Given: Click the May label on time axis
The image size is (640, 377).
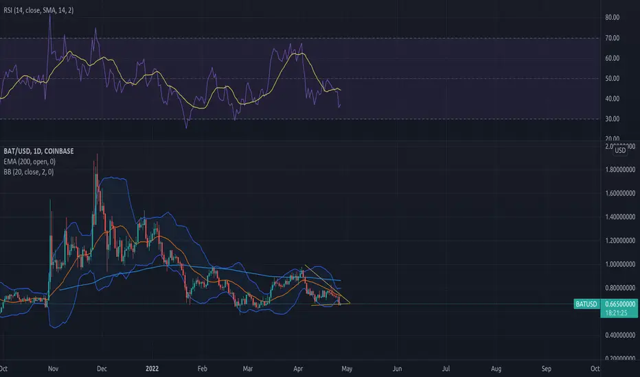Looking at the screenshot, I should click(x=347, y=369).
